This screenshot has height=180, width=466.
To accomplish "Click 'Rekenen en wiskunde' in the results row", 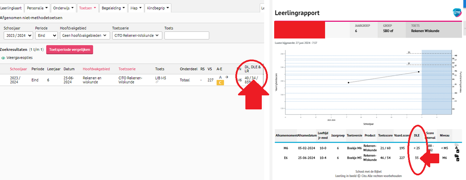I will [x=92, y=80].
